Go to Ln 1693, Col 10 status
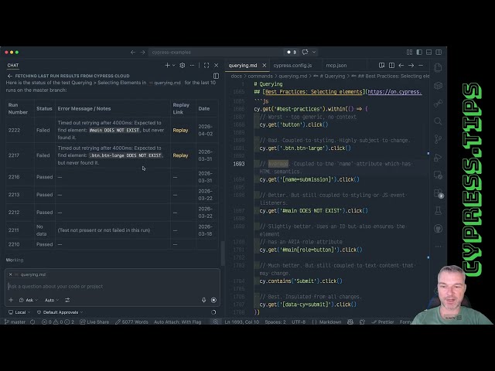495x371 pixels. coord(242,322)
